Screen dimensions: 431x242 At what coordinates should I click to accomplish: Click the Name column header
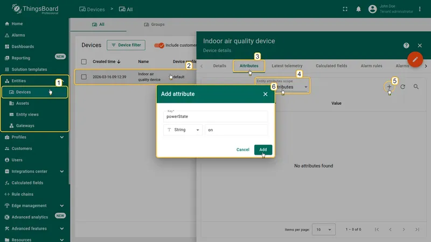point(143,62)
